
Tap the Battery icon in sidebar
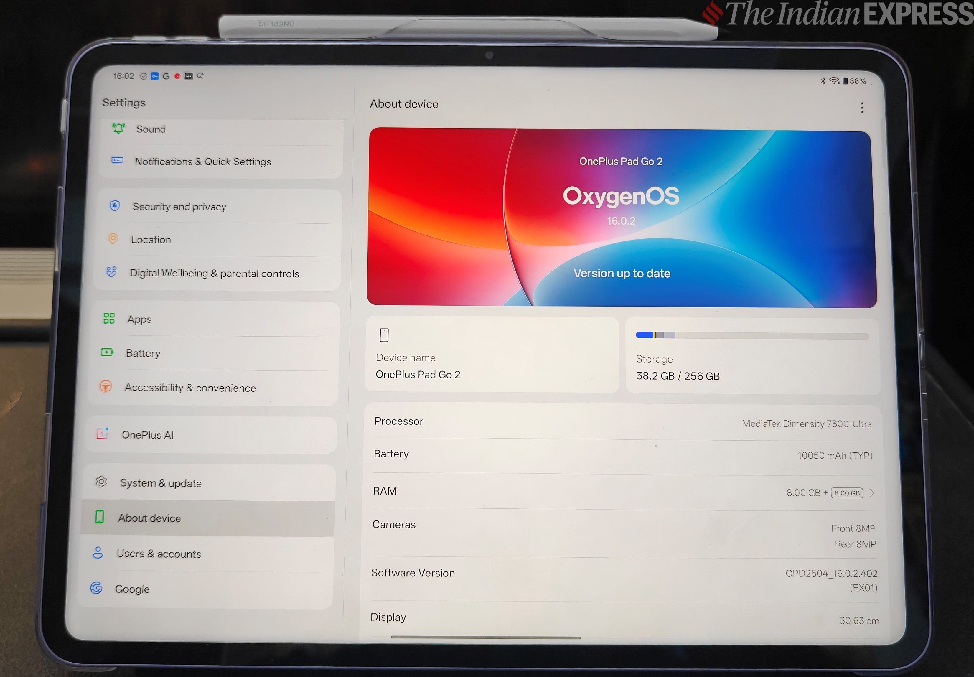point(107,352)
